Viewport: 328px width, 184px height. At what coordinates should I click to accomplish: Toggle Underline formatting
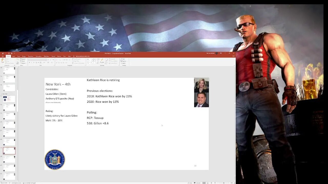click(34, 63)
